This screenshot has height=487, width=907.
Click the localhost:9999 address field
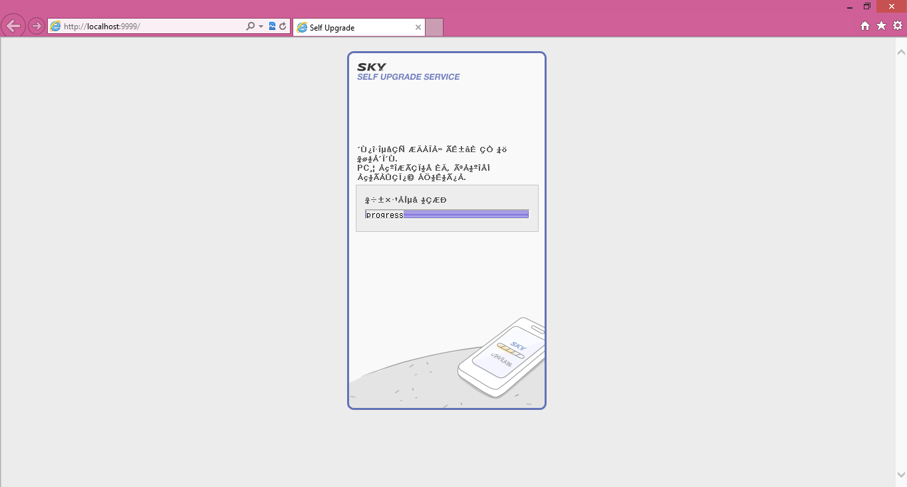[x=153, y=27]
